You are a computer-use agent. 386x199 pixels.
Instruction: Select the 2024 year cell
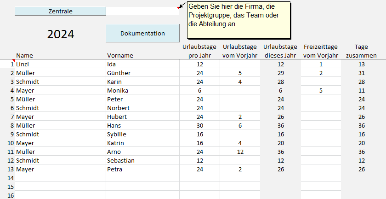[61, 35]
